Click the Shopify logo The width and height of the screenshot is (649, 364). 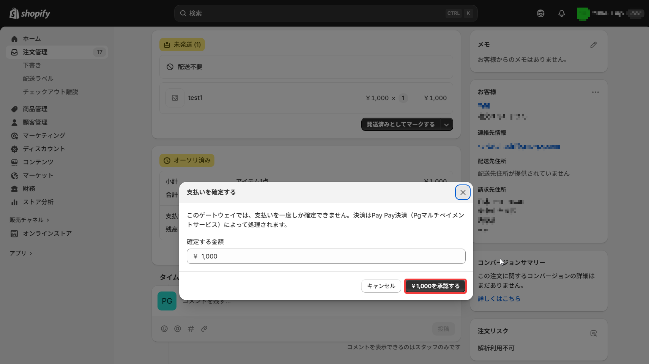click(30, 13)
